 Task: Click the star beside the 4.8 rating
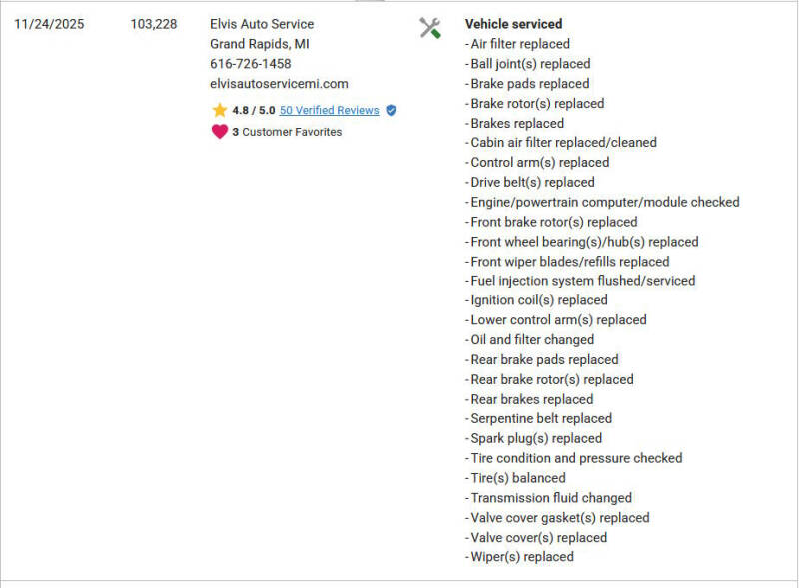pos(220,110)
